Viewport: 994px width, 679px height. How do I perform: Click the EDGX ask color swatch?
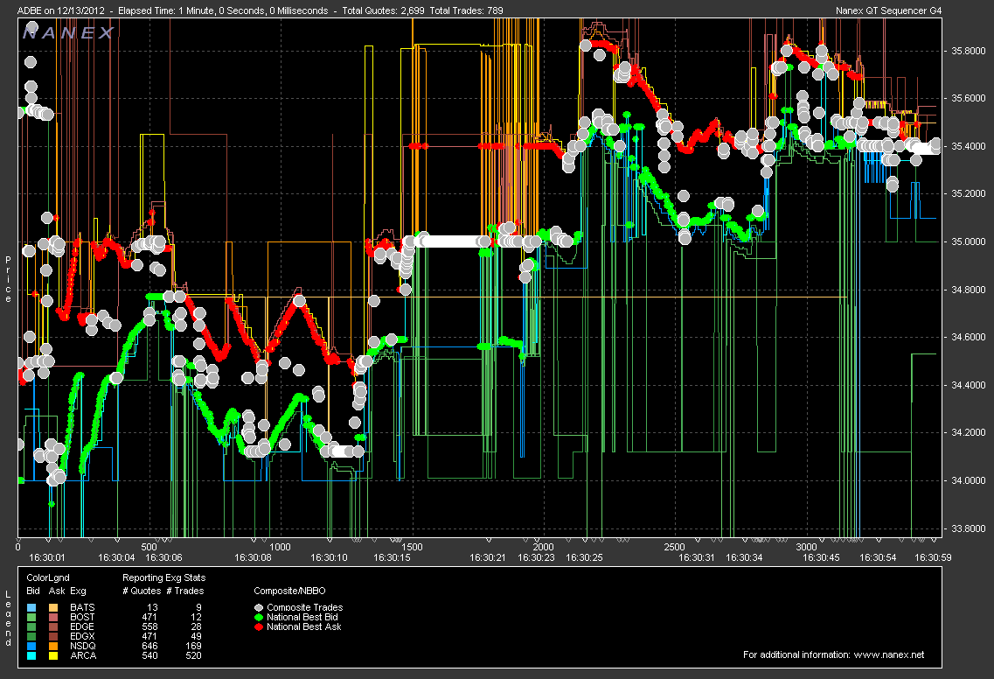53,636
